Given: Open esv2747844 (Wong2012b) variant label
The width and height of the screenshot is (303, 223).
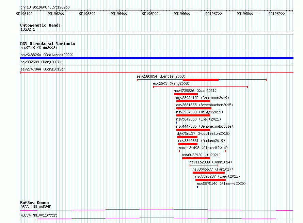Looking at the screenshot, I should 43,69.
